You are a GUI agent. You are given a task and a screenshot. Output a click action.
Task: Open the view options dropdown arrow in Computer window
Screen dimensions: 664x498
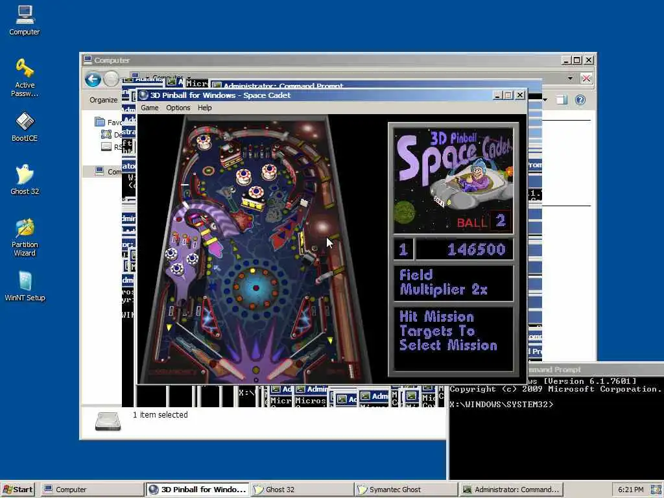click(545, 100)
